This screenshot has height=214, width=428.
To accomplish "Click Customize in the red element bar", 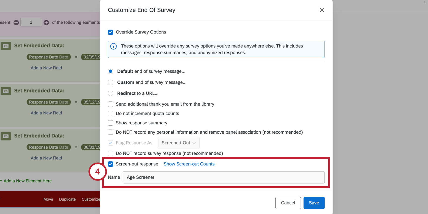I will point(91,199).
